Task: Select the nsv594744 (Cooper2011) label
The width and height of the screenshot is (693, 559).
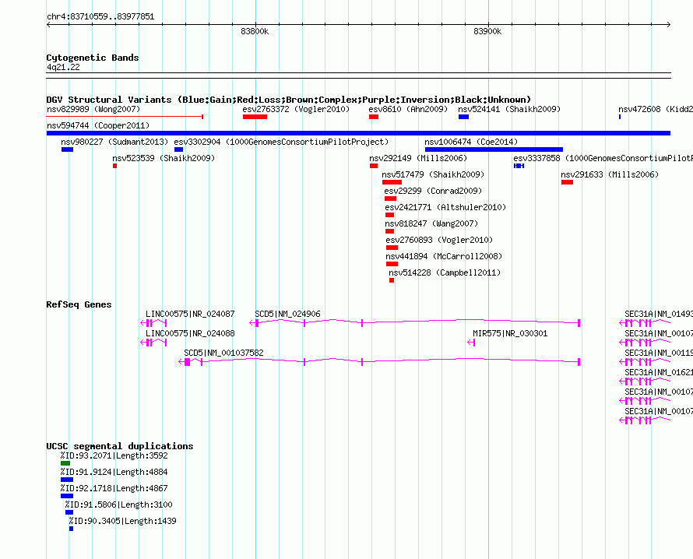Action: click(x=98, y=125)
